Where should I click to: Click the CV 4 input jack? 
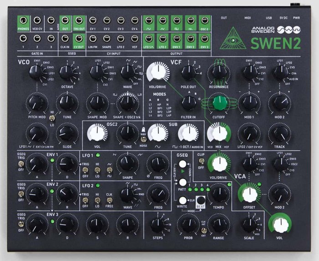pos(135,20)
